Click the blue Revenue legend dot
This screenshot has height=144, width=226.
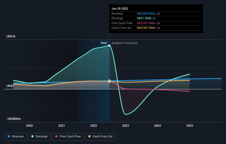click(9, 136)
